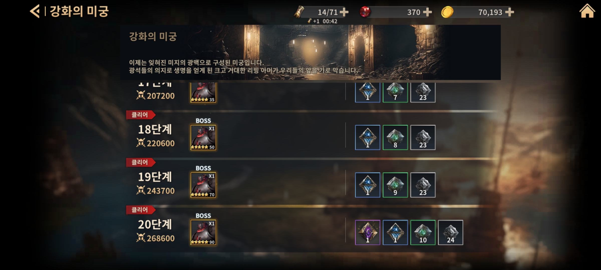Tap the 강화의 미궁 dungeon banner

pos(311,52)
